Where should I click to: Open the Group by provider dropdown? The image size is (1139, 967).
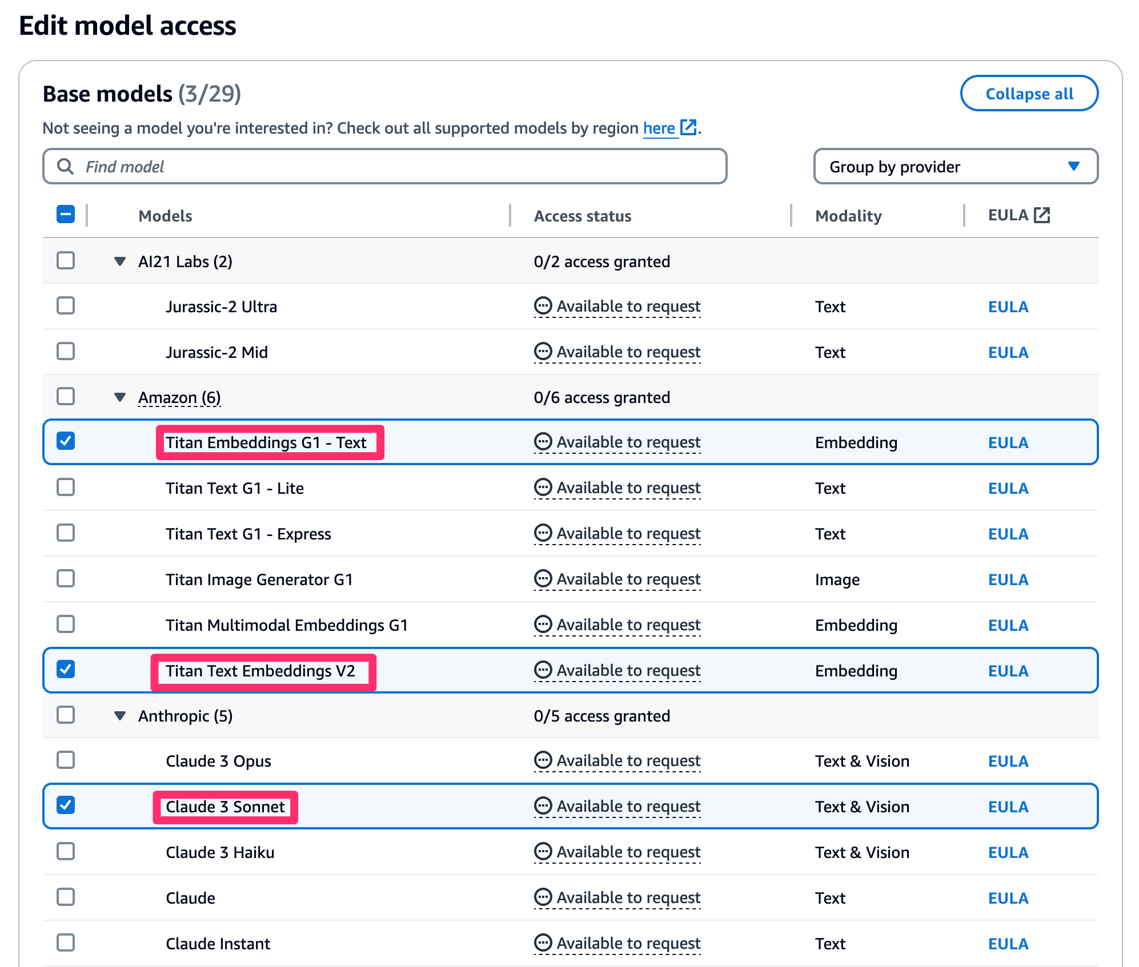pyautogui.click(x=955, y=166)
